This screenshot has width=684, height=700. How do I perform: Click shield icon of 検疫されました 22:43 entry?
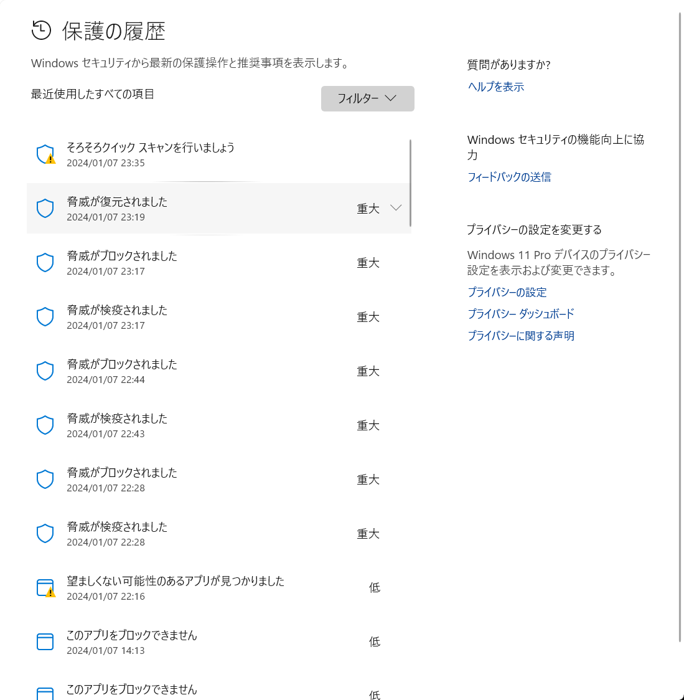click(x=45, y=425)
